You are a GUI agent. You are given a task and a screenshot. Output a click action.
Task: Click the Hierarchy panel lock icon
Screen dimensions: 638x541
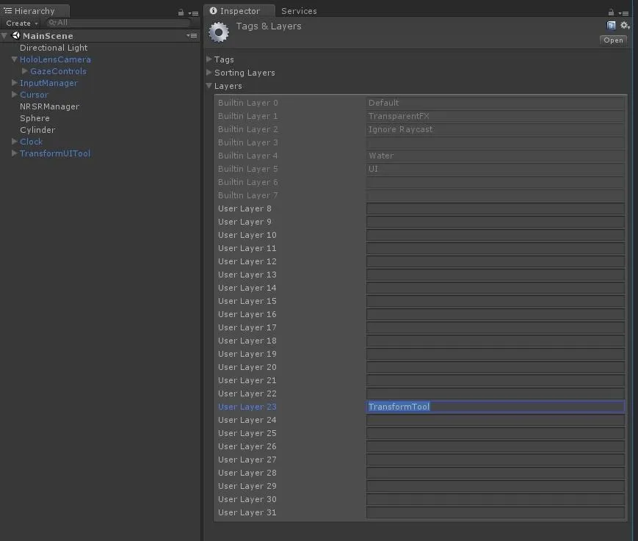click(x=181, y=12)
